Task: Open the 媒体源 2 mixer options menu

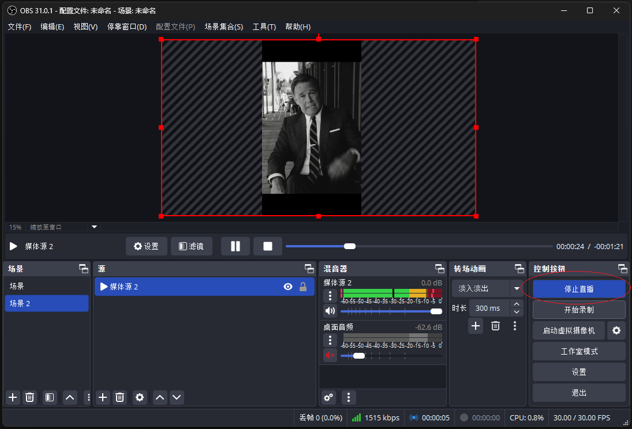Action: click(330, 296)
